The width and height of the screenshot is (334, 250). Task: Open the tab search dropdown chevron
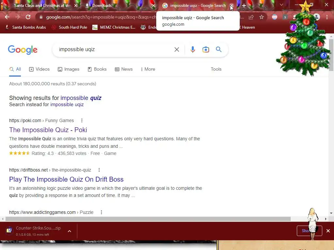tap(281, 5)
